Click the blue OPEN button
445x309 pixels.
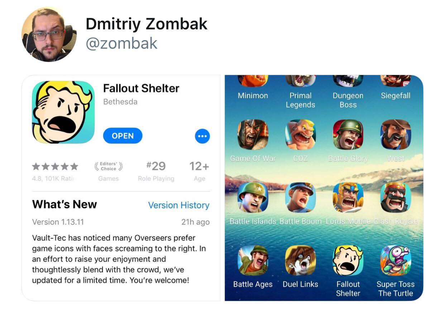[123, 136]
